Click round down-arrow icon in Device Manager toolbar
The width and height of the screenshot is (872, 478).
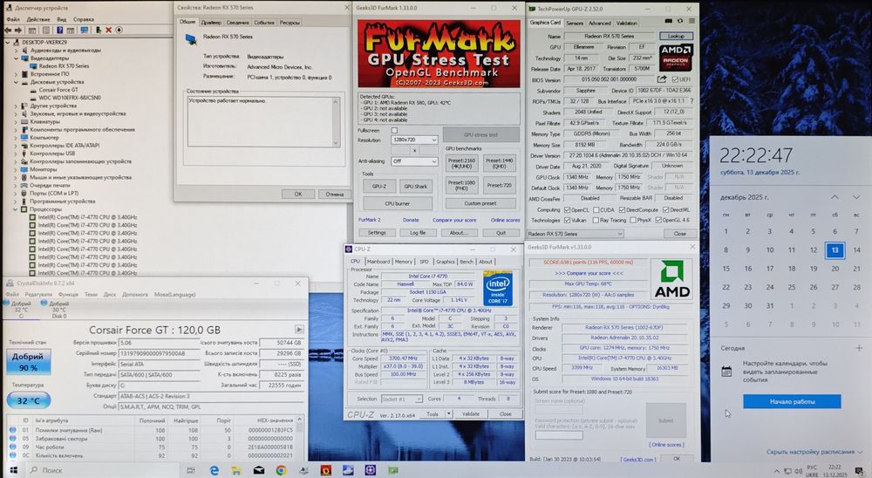pyautogui.click(x=119, y=30)
